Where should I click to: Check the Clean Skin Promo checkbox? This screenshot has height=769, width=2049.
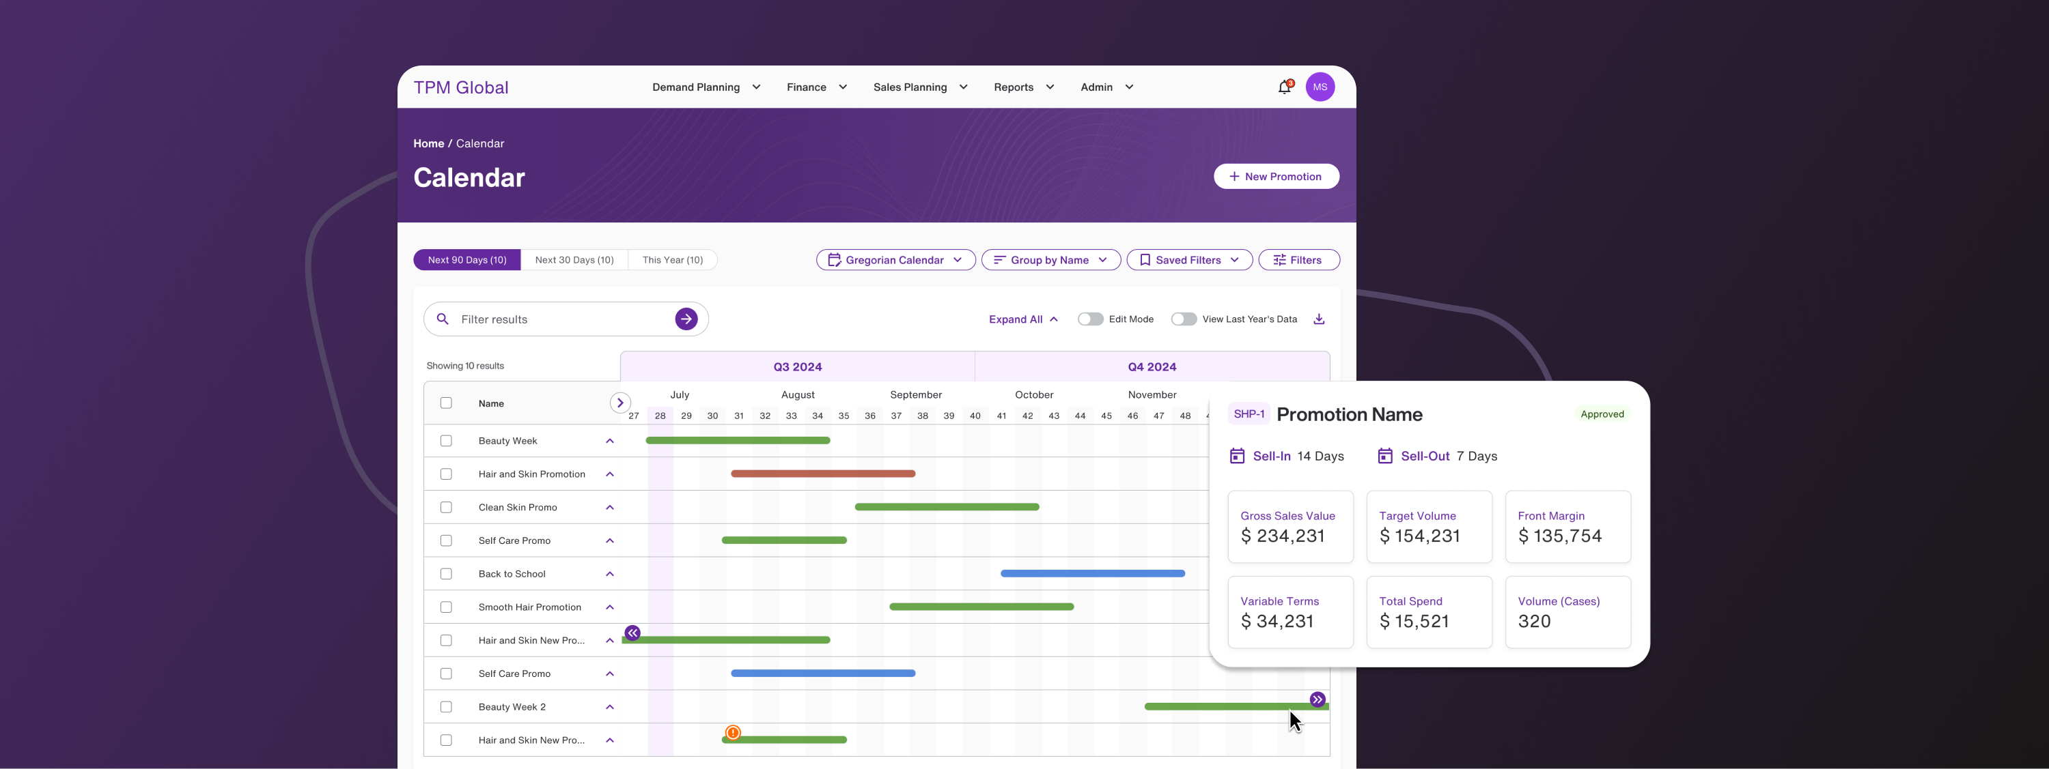point(446,508)
